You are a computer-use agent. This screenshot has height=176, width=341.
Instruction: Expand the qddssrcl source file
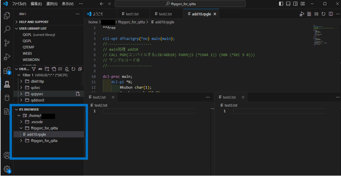21,100
